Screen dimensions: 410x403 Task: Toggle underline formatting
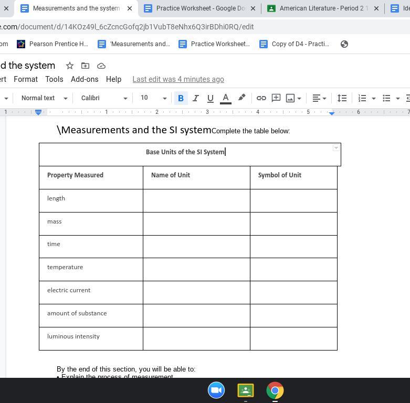pyautogui.click(x=210, y=98)
